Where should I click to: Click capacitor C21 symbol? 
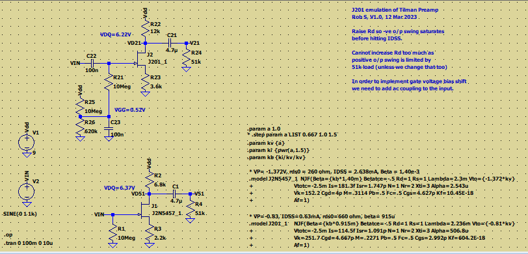pos(170,43)
